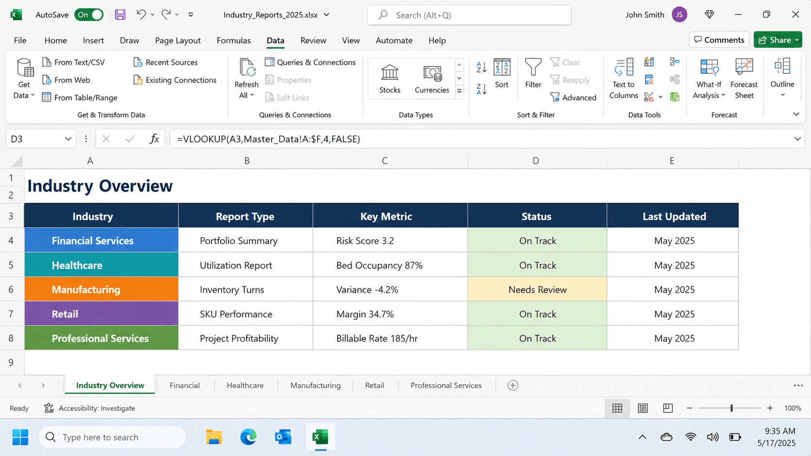Open Recent Sources
Image resolution: width=811 pixels, height=456 pixels.
coord(165,62)
